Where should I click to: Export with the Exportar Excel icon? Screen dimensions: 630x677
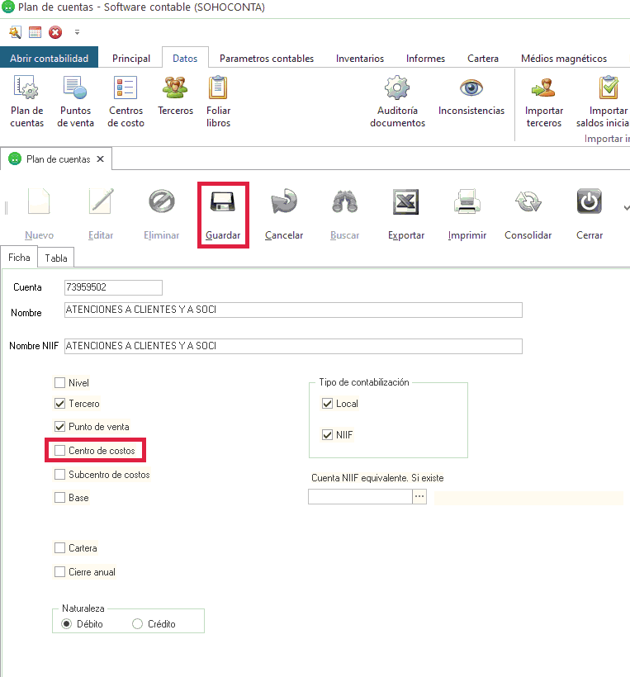[x=405, y=202]
